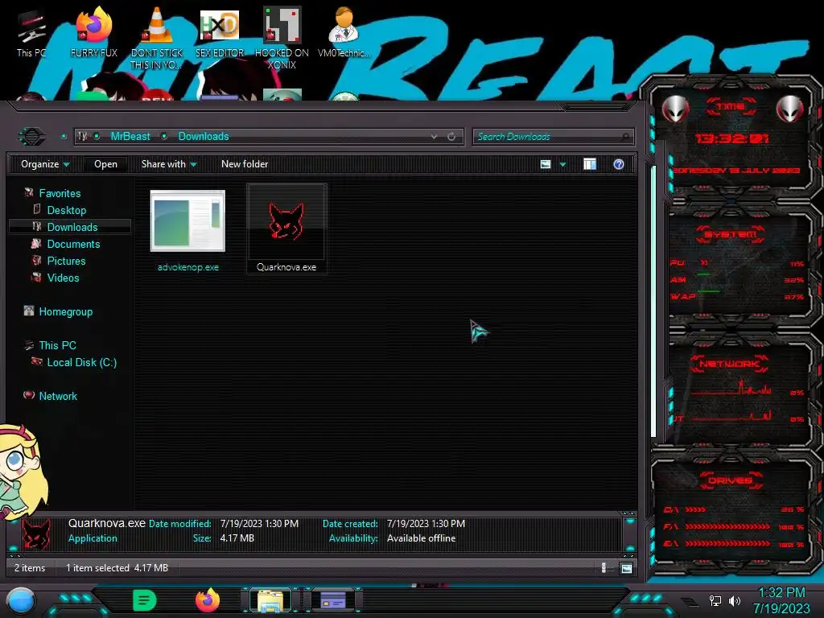The height and width of the screenshot is (618, 824).
Task: Click the Quarknova icon in details pane
Action: pyautogui.click(x=36, y=534)
